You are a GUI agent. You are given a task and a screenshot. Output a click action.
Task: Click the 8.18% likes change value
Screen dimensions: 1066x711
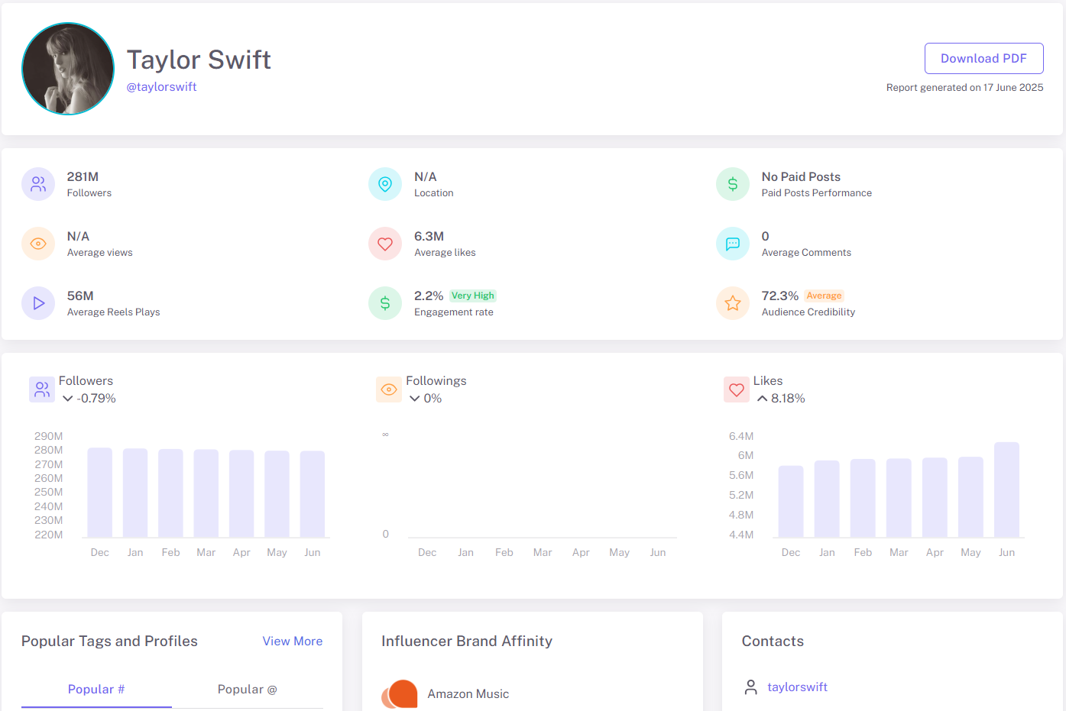coord(788,399)
